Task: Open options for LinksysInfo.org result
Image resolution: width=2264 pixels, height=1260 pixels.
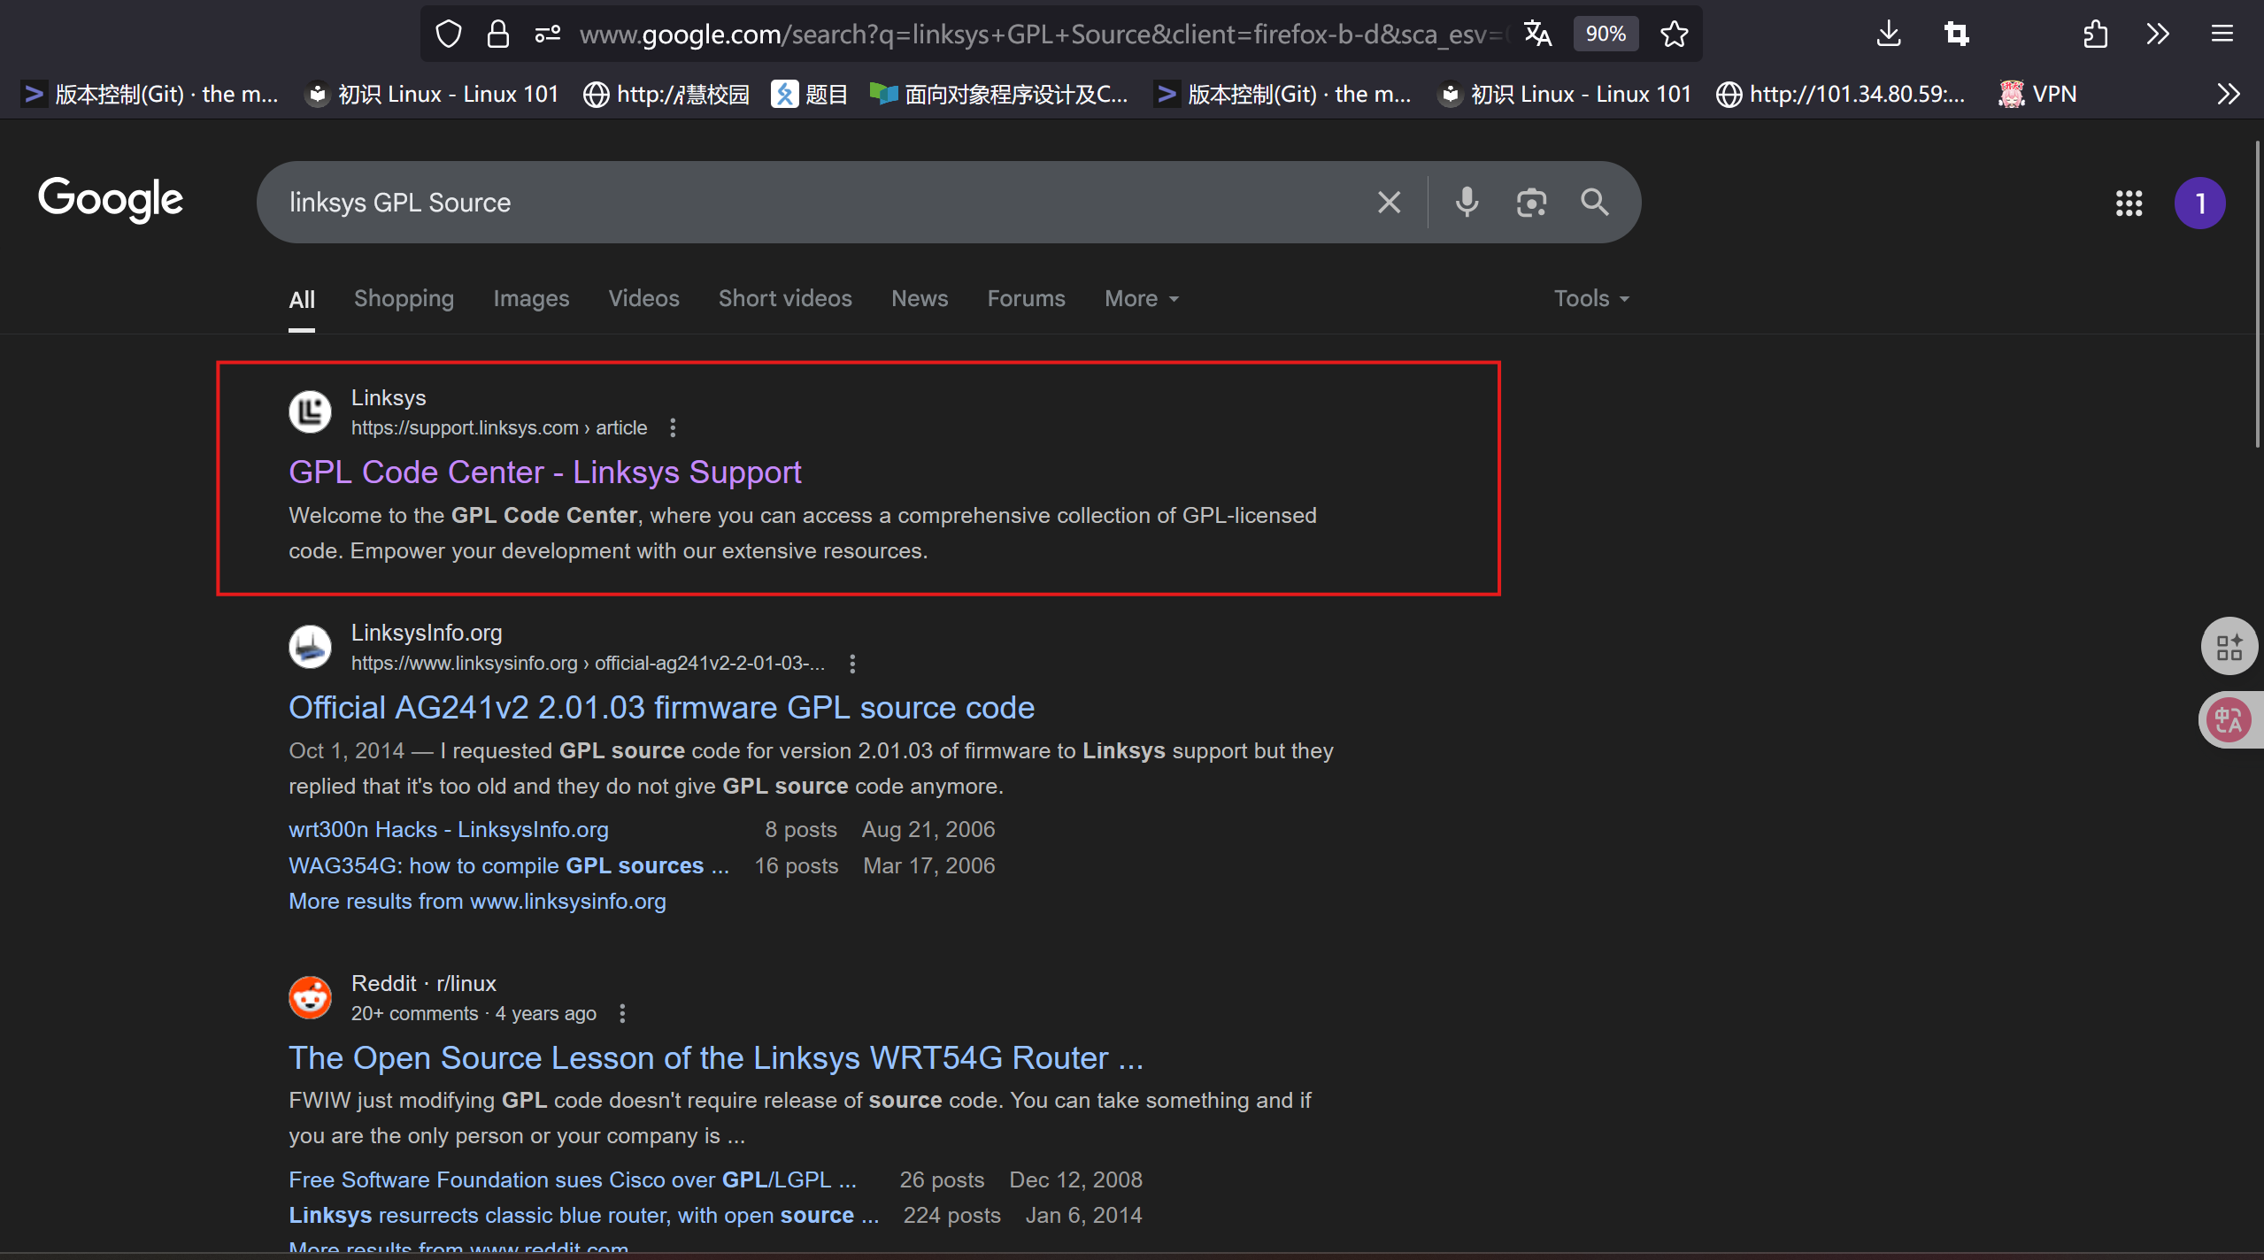Action: pyautogui.click(x=852, y=664)
